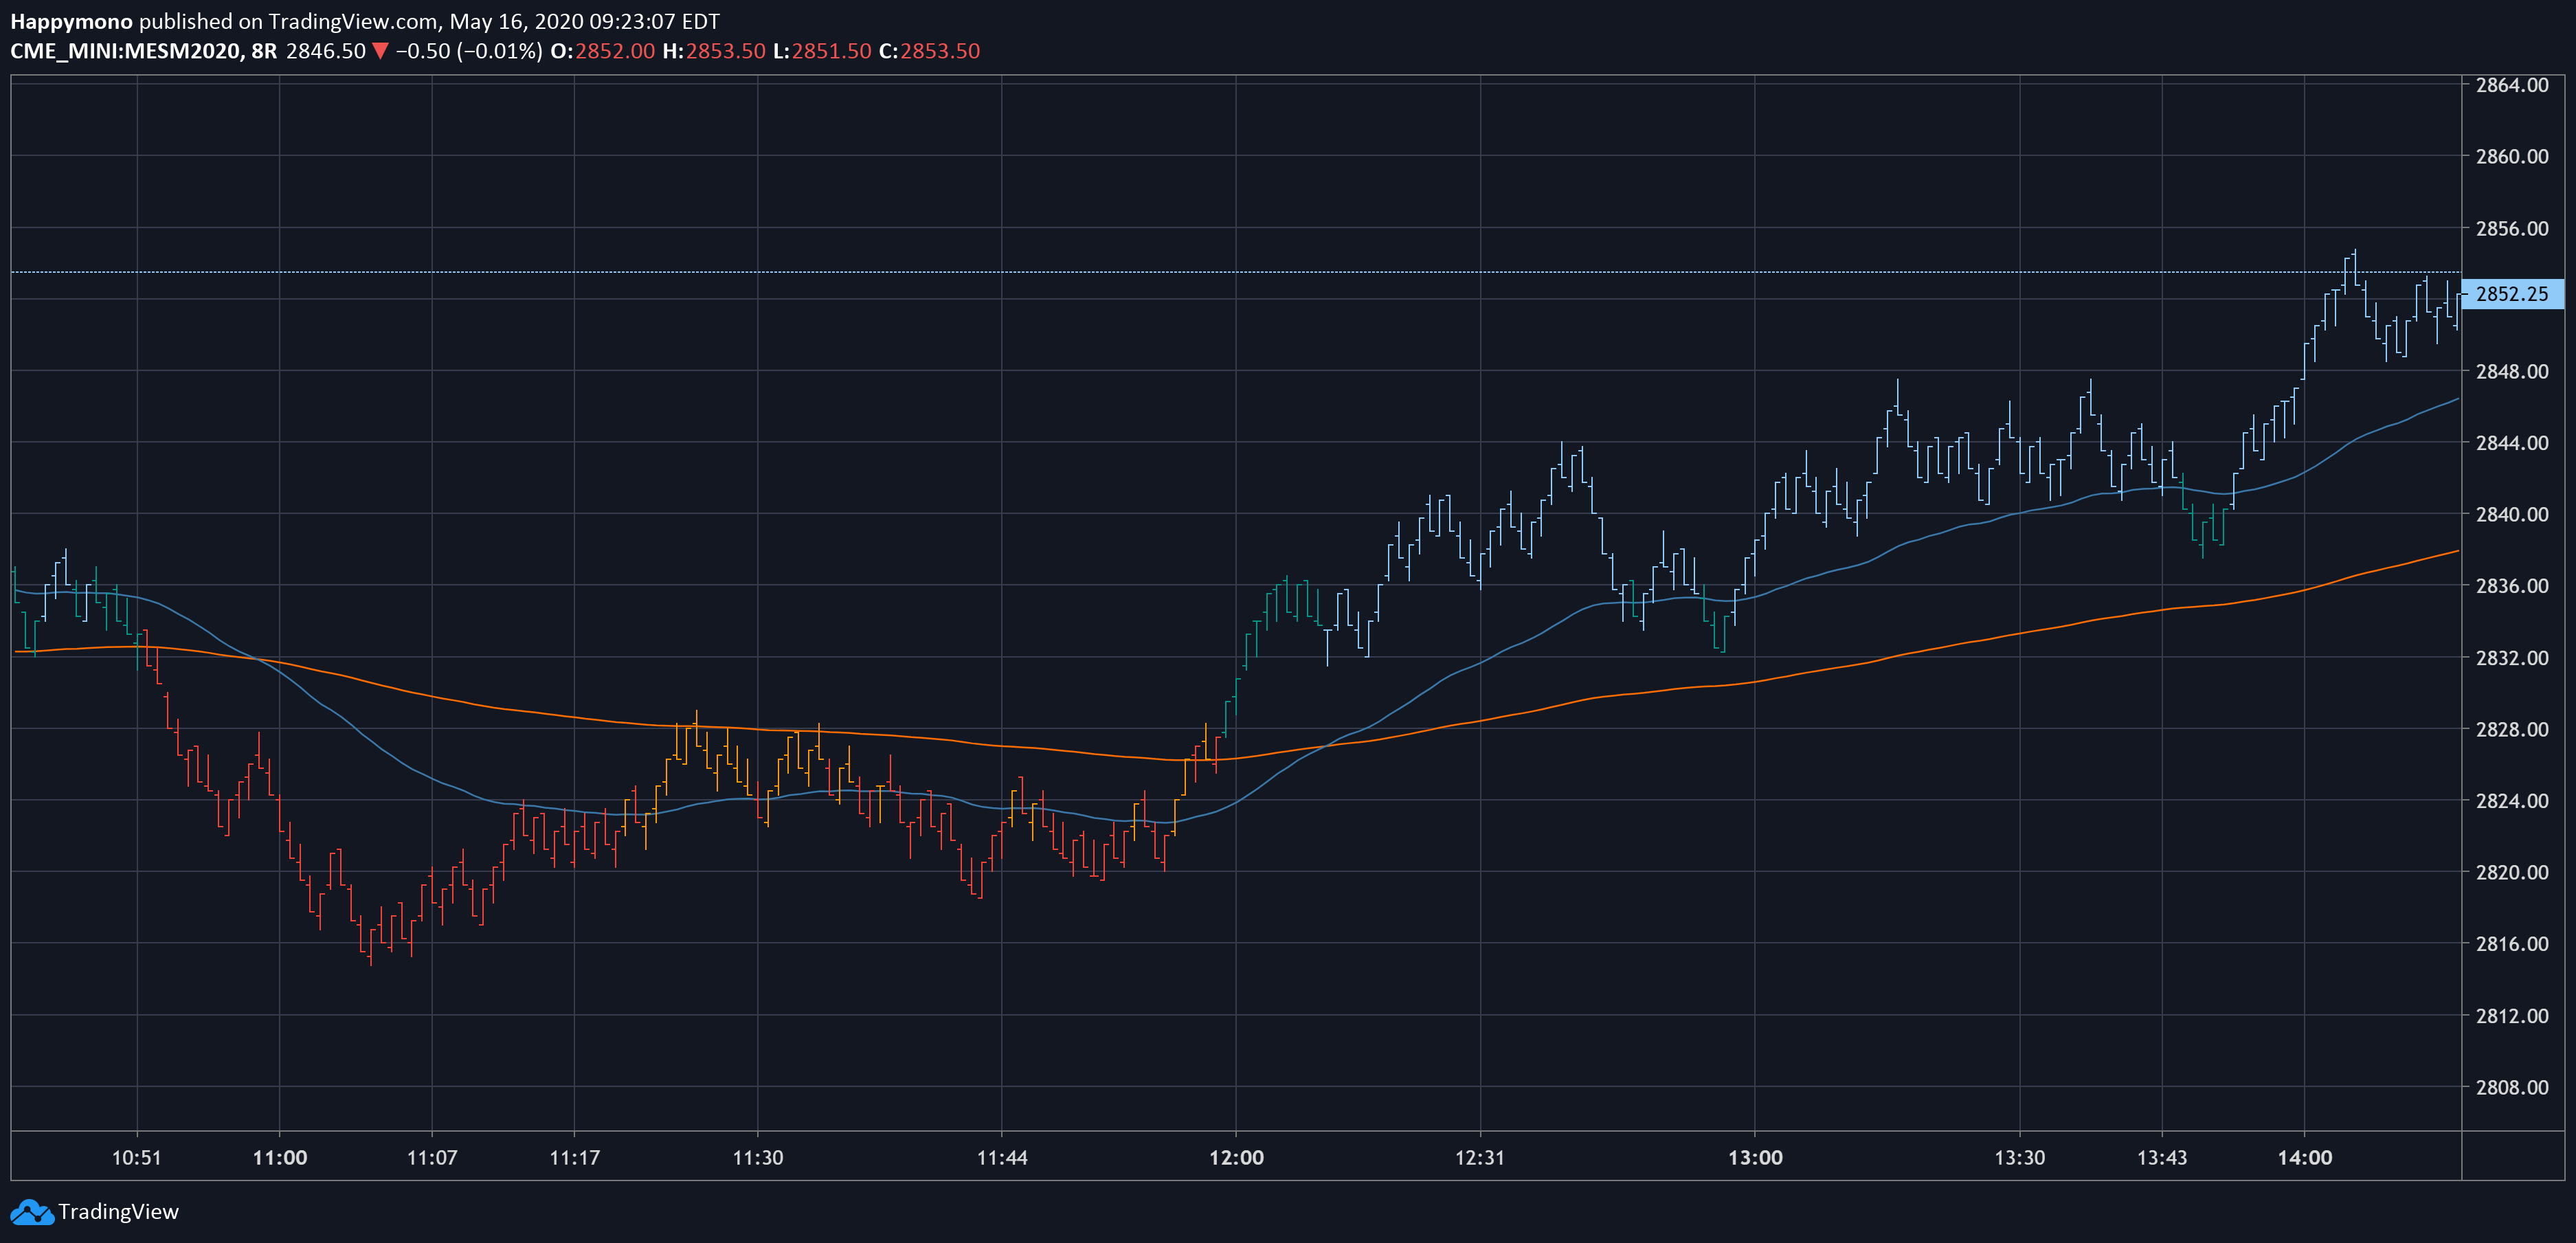Viewport: 2576px width, 1243px height.
Task: Click the last price 2846.50 in header
Action: click(x=326, y=51)
